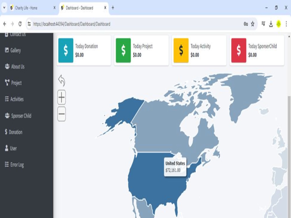Click the Project diagram icon

click(x=7, y=83)
